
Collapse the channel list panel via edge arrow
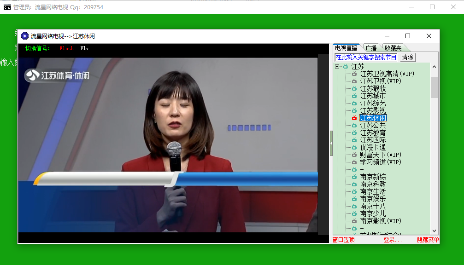click(331, 143)
